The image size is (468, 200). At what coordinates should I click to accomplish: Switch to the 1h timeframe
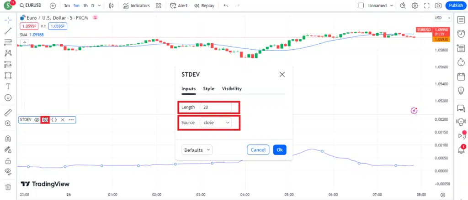(x=85, y=5)
